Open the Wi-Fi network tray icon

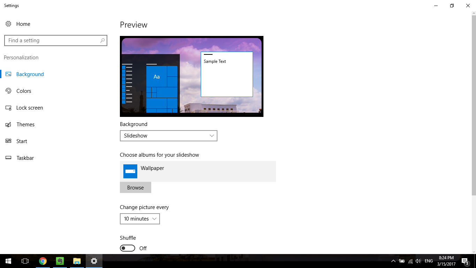(x=410, y=261)
